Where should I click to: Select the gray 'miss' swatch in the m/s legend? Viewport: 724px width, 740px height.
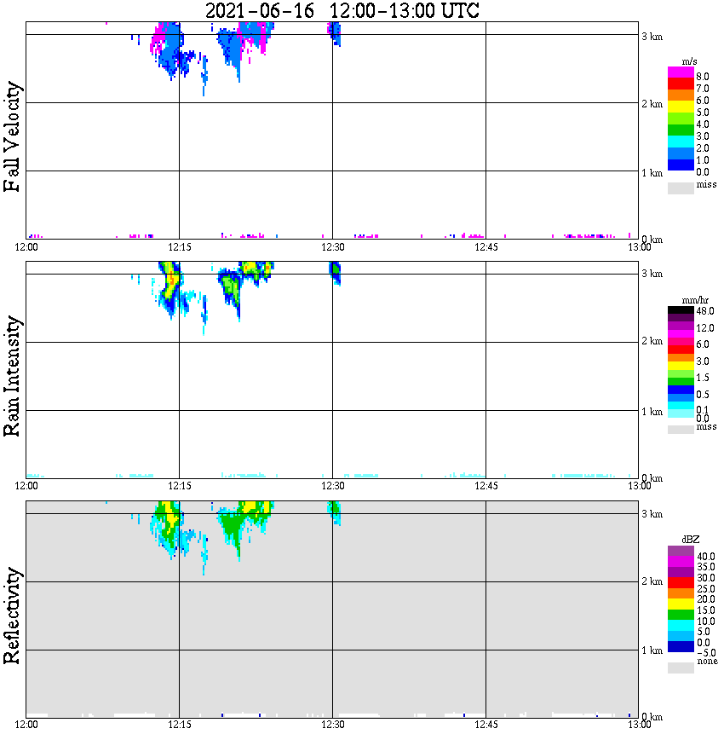[681, 188]
